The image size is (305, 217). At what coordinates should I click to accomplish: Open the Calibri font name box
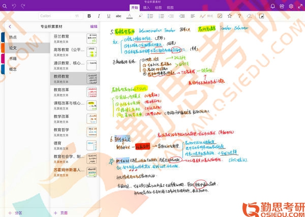click(55, 16)
